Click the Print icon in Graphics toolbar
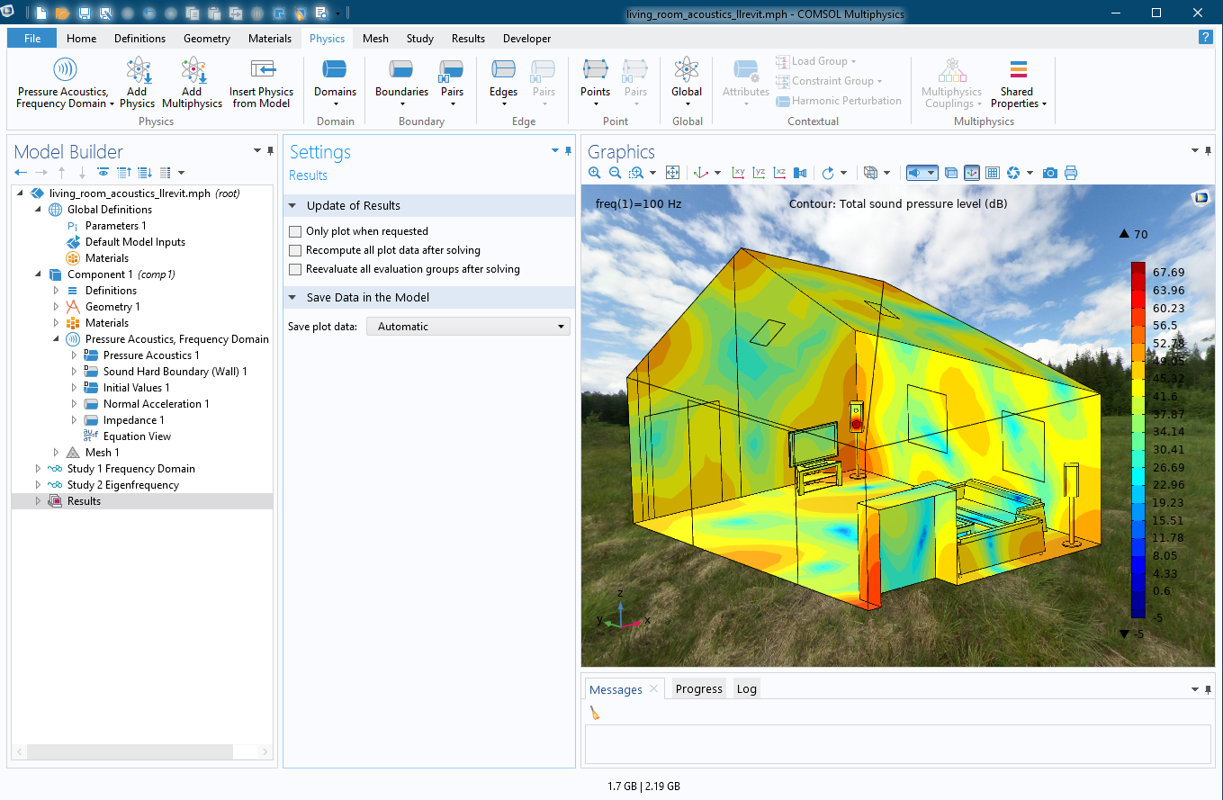This screenshot has height=800, width=1223. pyautogui.click(x=1071, y=173)
